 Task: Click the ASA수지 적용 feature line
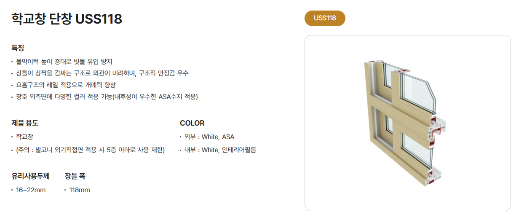(107, 97)
